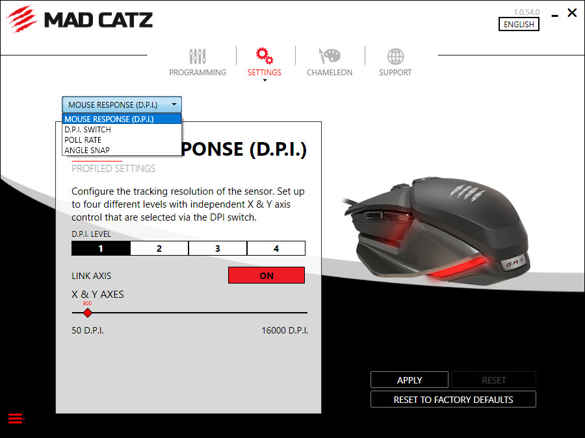
Task: Choose D.P.I. SWITCH from the dropdown list
Action: (122, 130)
